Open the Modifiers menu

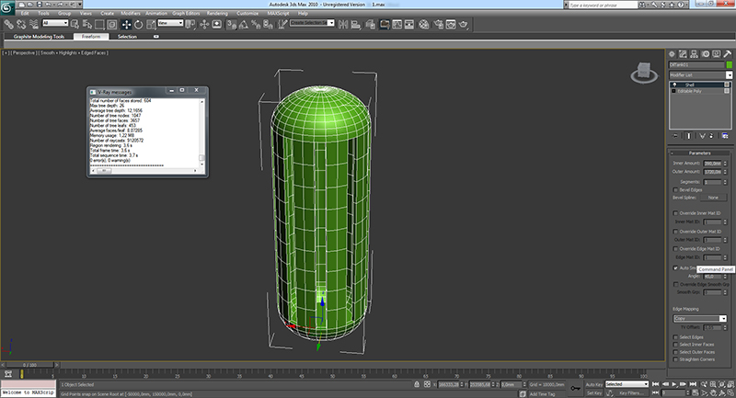(x=131, y=13)
